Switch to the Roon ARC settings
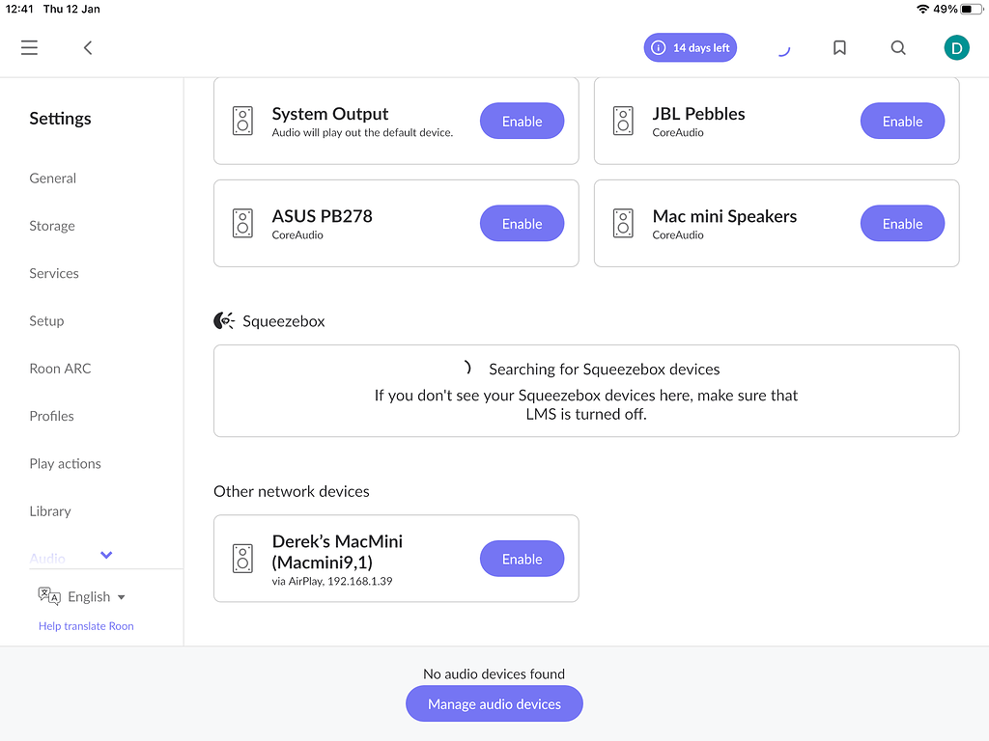Image resolution: width=989 pixels, height=741 pixels. tap(60, 369)
